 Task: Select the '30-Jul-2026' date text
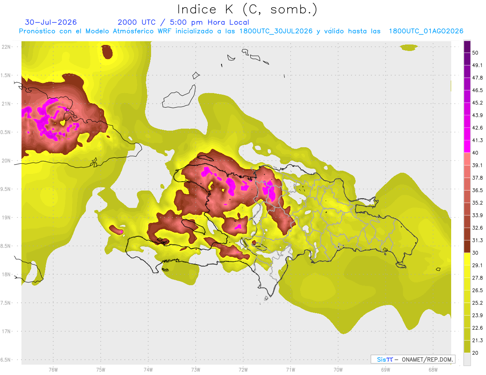pyautogui.click(x=51, y=22)
